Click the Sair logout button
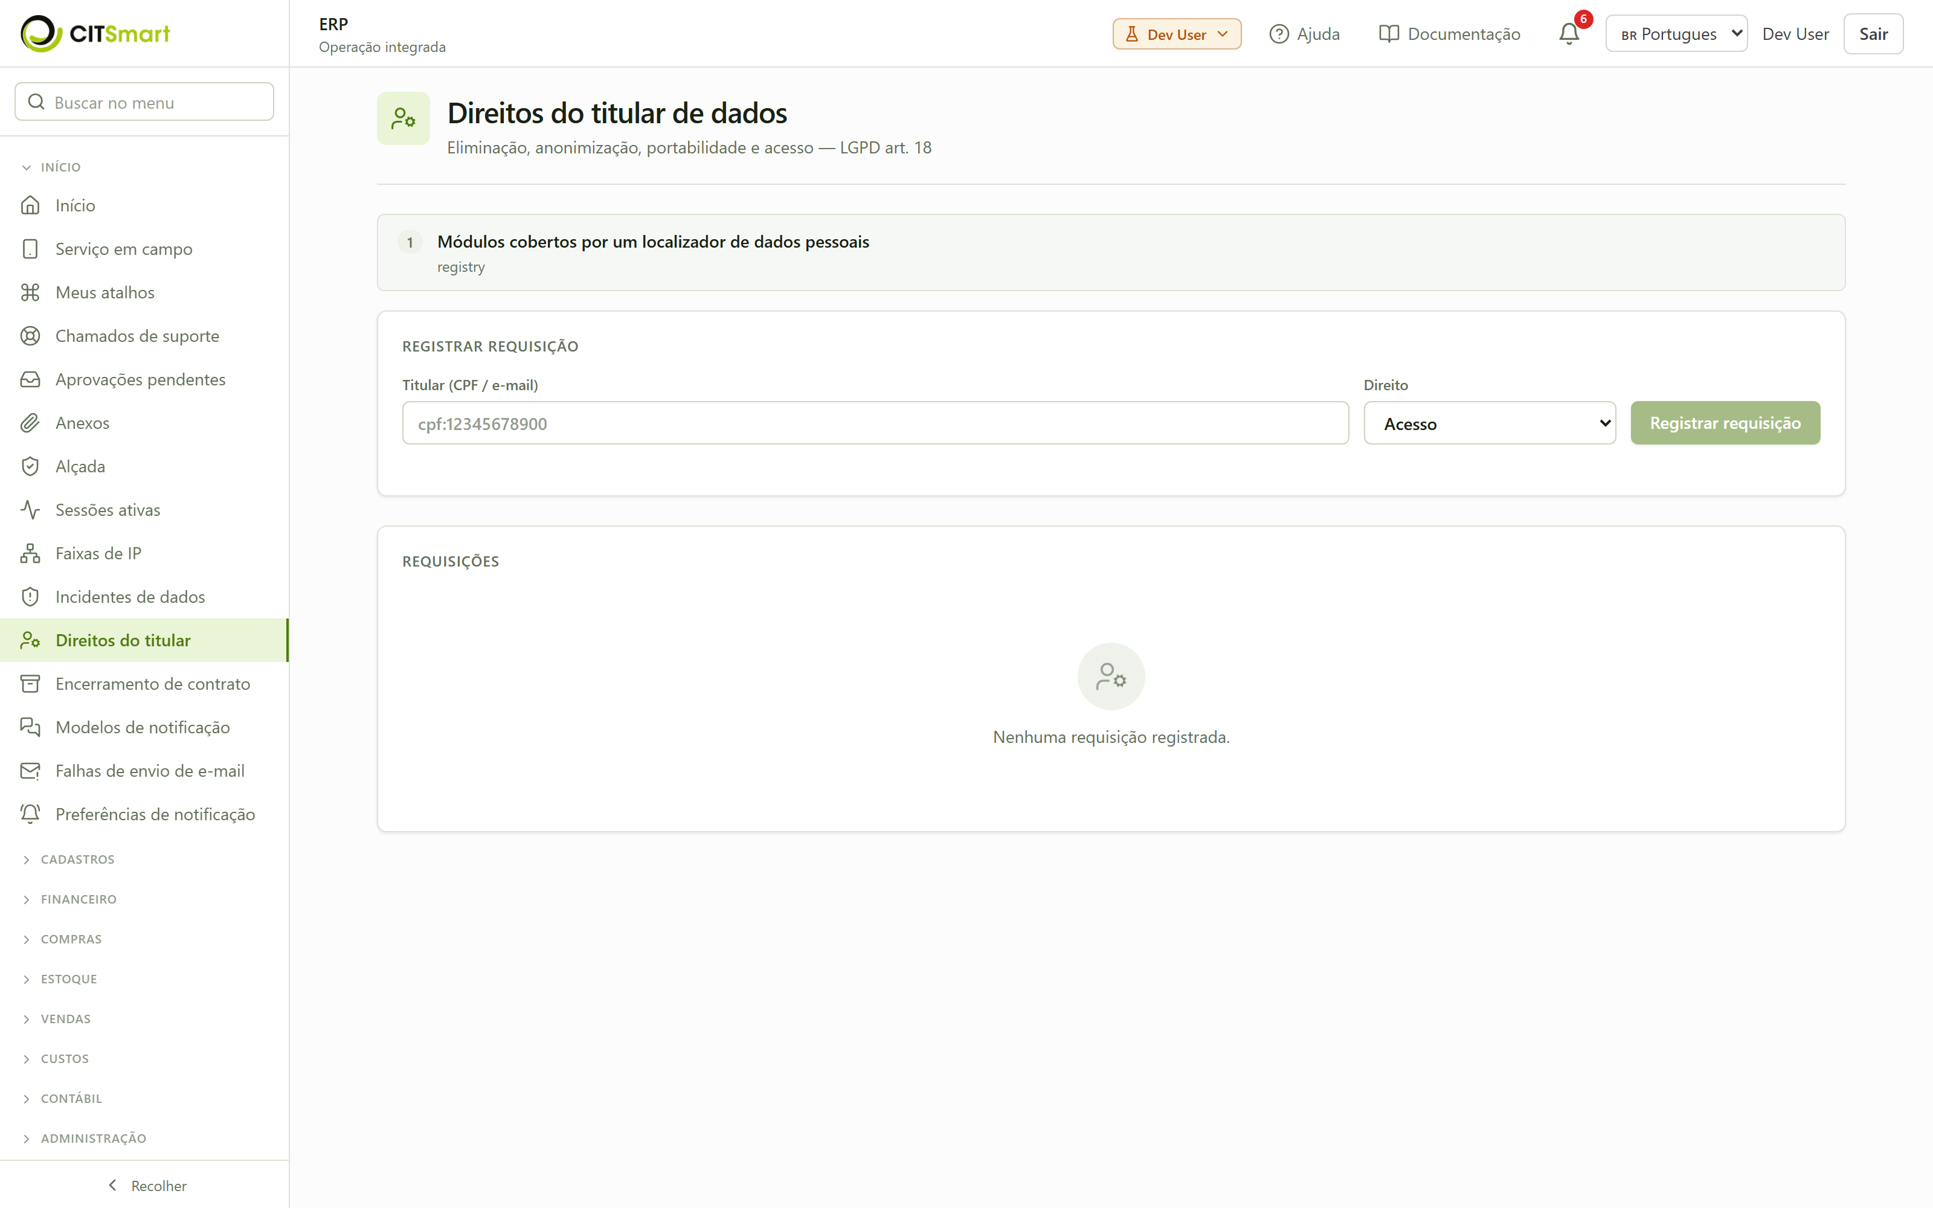1933x1208 pixels. [x=1873, y=34]
